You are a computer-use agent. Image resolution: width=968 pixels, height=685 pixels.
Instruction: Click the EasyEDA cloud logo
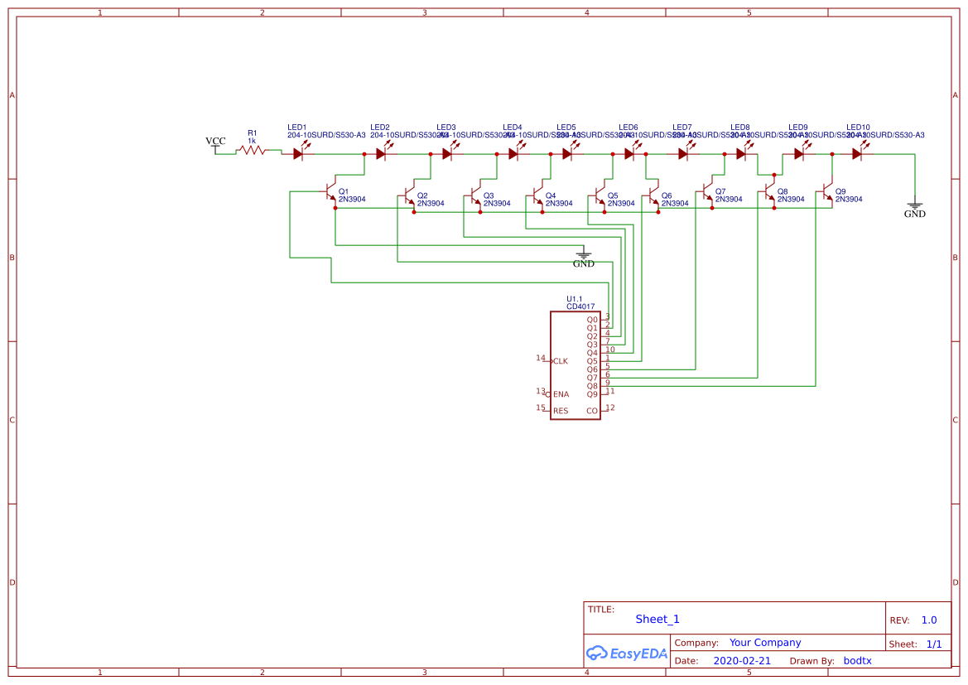click(602, 654)
